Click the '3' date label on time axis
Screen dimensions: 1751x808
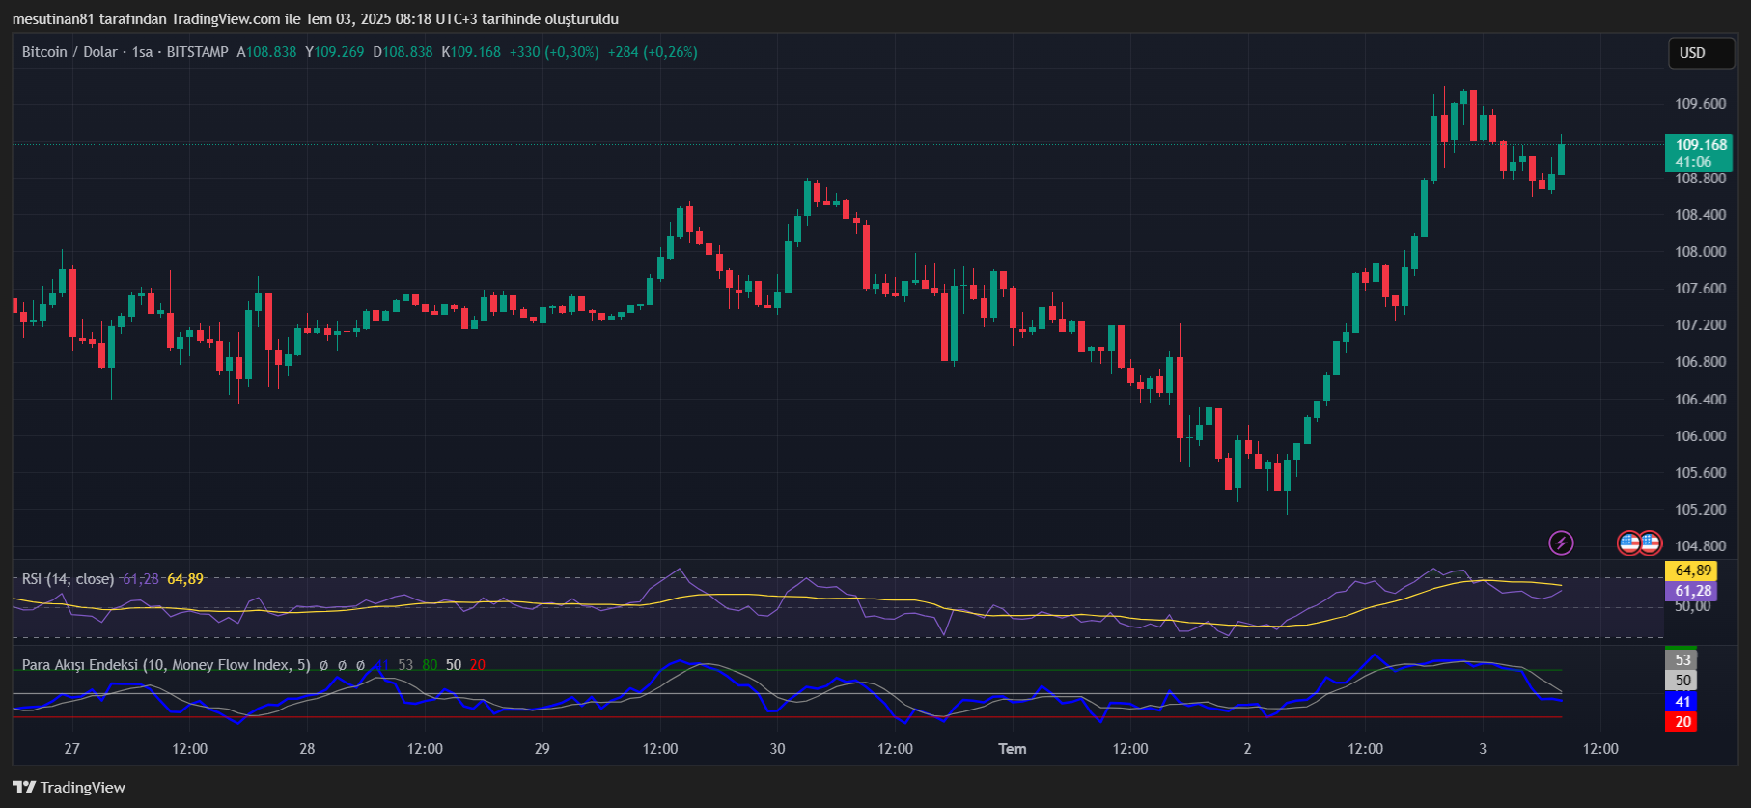pyautogui.click(x=1483, y=749)
